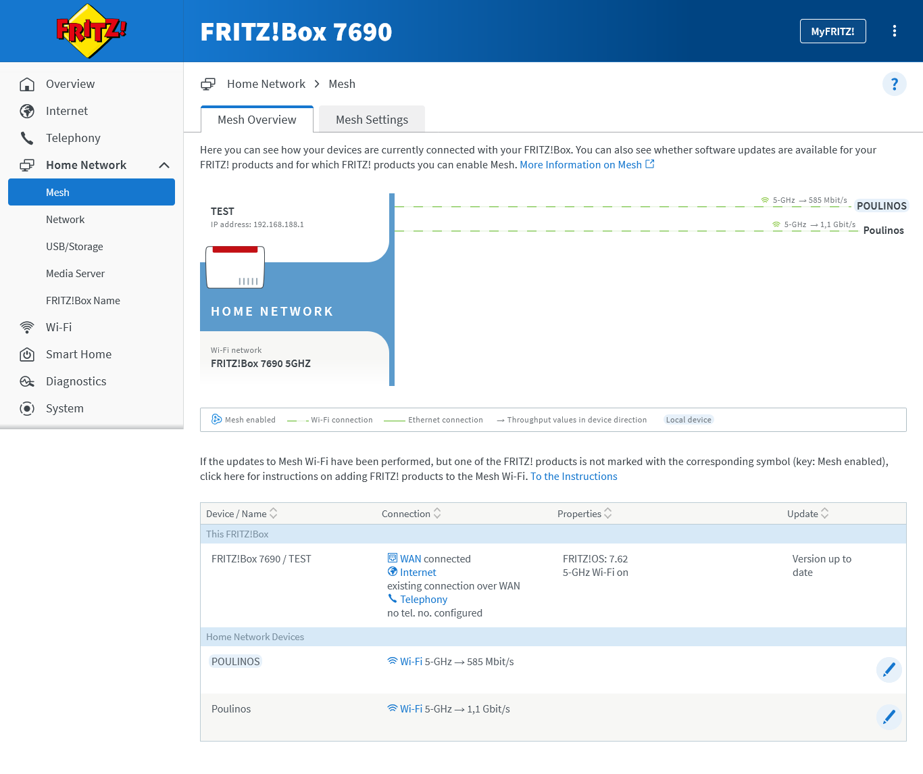Image resolution: width=923 pixels, height=774 pixels.
Task: Open Diagnostics in the sidebar
Action: click(76, 381)
